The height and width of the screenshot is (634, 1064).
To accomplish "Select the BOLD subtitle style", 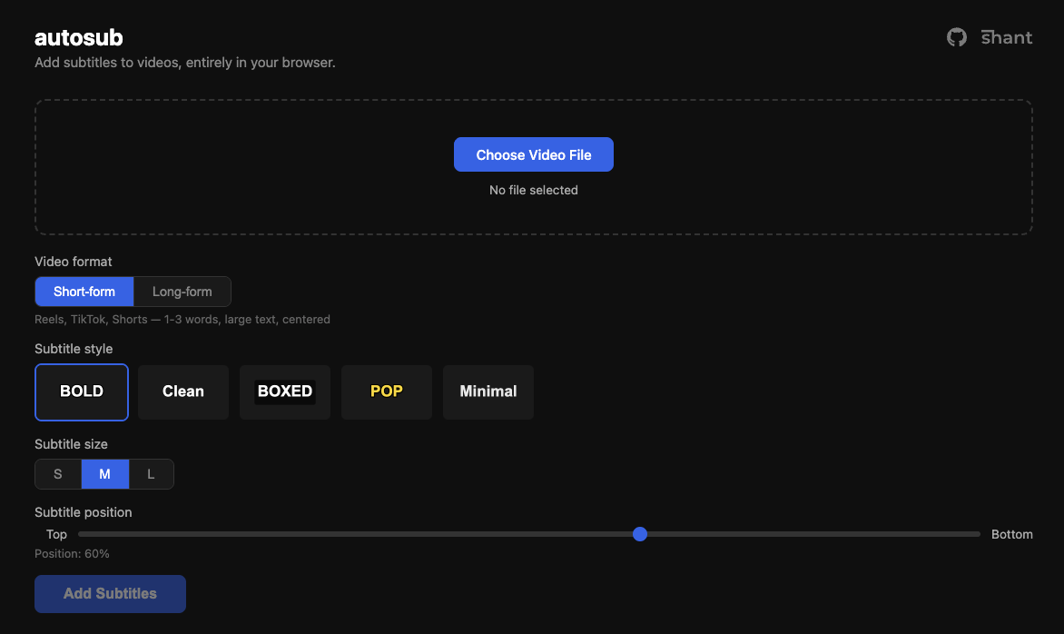I will tap(81, 391).
